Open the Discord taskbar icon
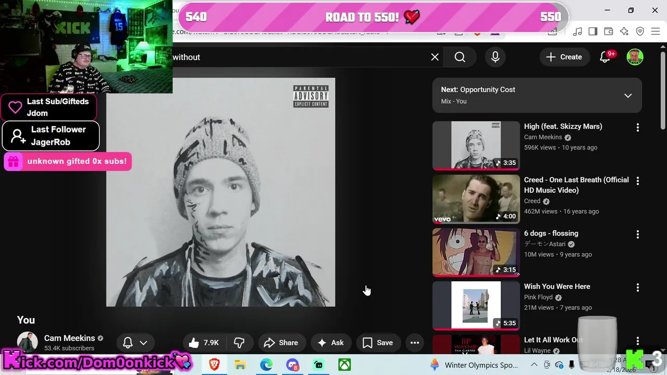Image resolution: width=667 pixels, height=375 pixels. coord(292,365)
